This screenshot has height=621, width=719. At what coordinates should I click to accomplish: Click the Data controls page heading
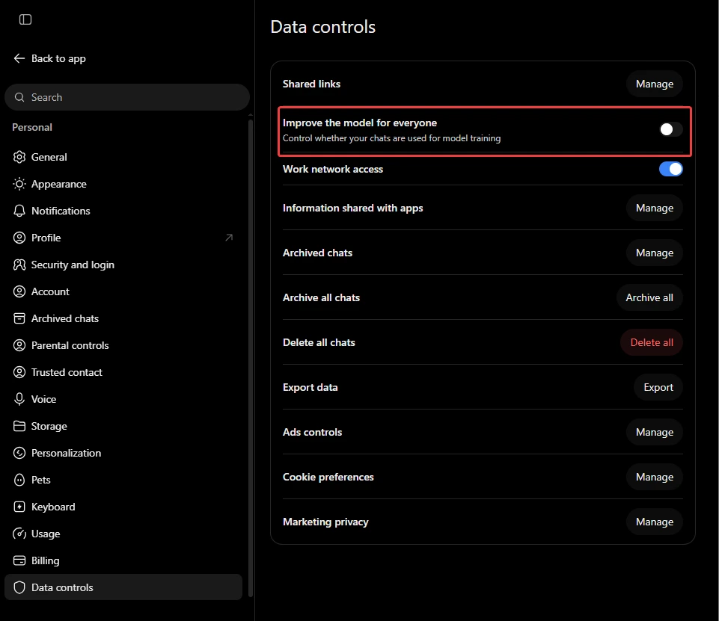point(322,27)
